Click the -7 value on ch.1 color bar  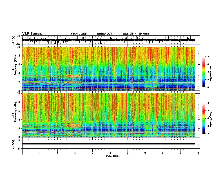[x=208, y=87]
